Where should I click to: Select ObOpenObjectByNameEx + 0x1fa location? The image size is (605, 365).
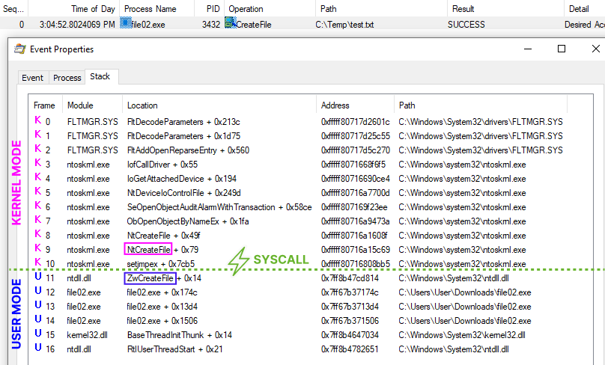click(x=188, y=221)
